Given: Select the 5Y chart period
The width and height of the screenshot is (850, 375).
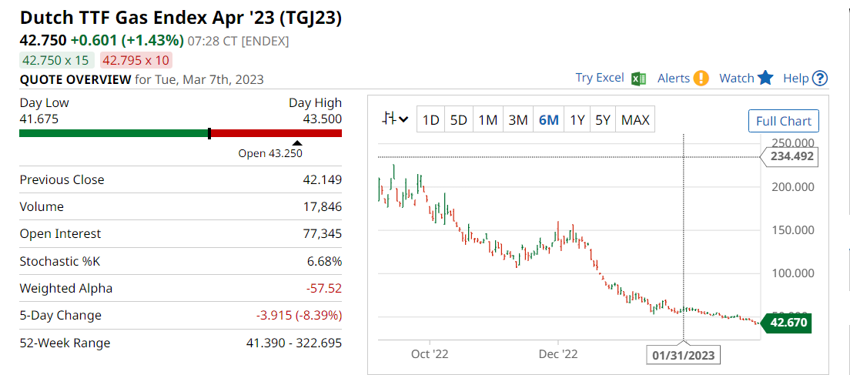Looking at the screenshot, I should 603,120.
